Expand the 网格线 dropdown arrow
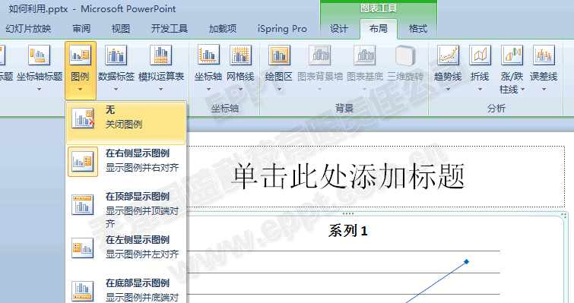 click(x=240, y=89)
